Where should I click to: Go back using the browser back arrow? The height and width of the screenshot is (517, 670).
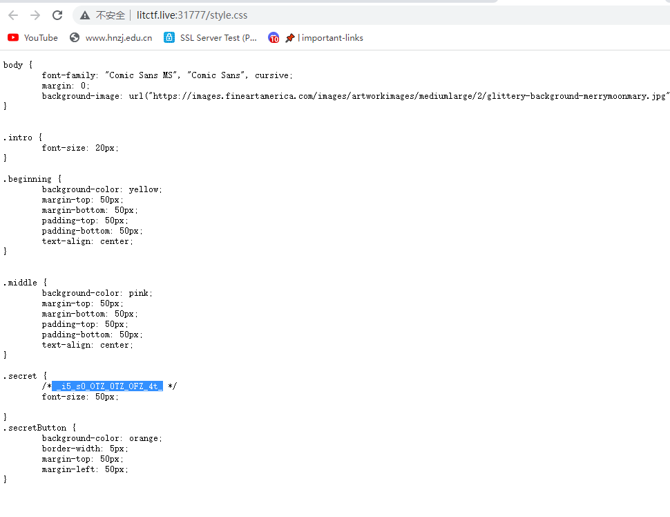13,15
